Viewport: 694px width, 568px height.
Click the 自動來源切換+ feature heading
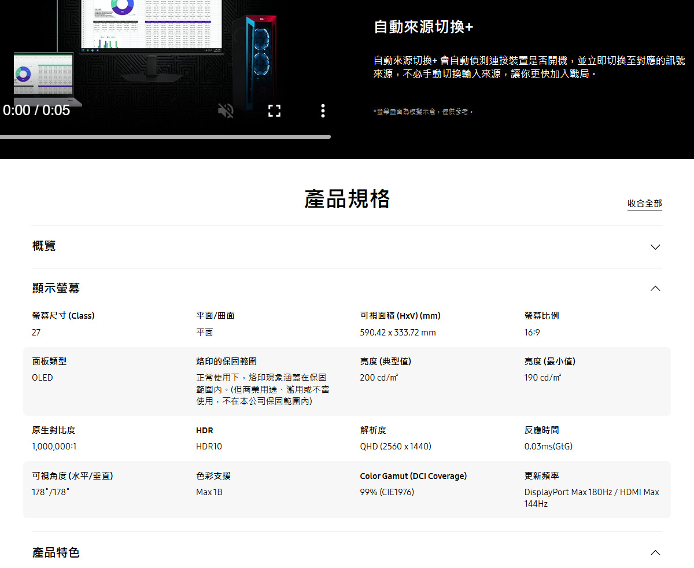point(423,27)
